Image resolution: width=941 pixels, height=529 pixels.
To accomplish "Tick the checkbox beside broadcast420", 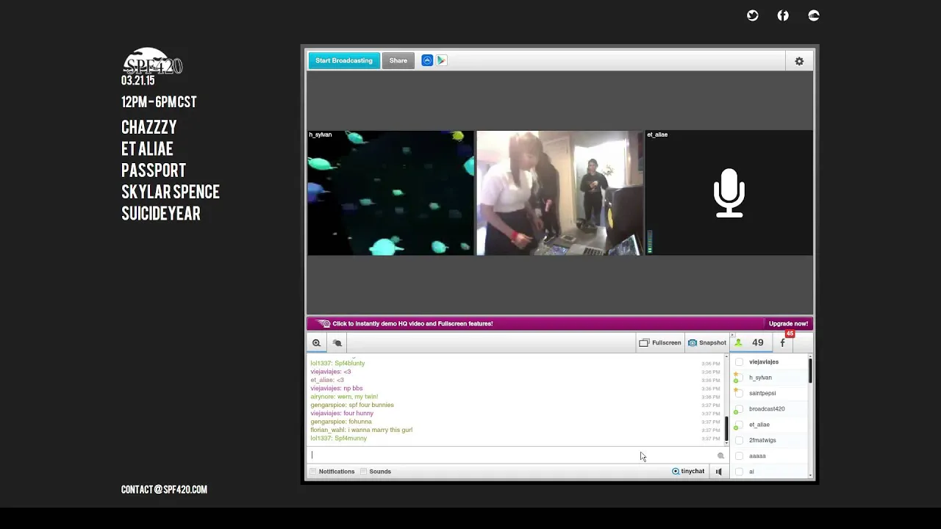I will tap(739, 409).
